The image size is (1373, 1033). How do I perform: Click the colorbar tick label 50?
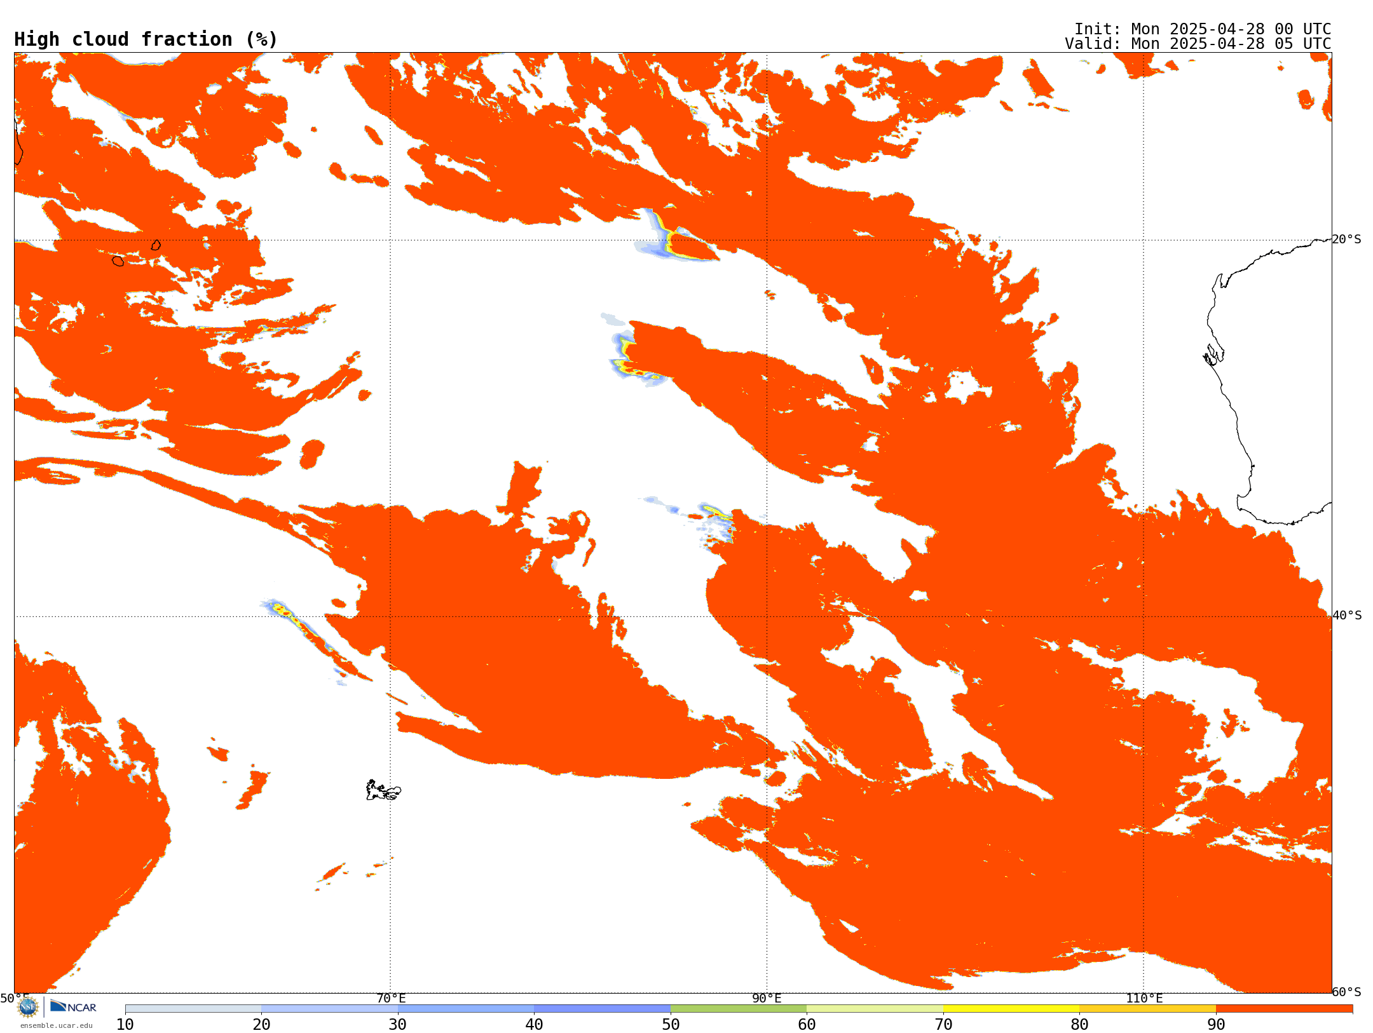671,1025
